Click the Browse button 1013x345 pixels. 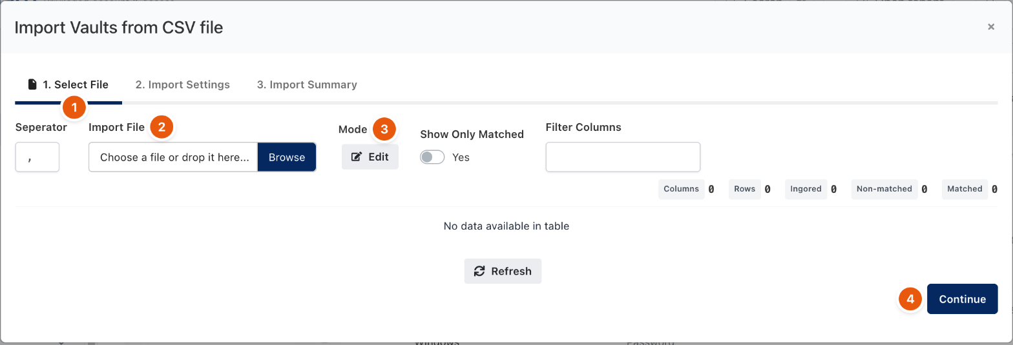pos(287,157)
